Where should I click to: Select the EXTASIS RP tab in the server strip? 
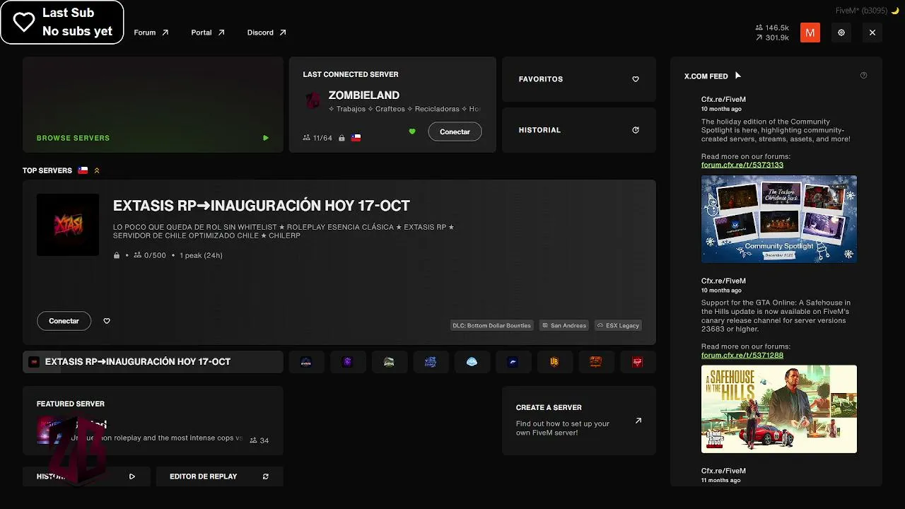click(153, 362)
